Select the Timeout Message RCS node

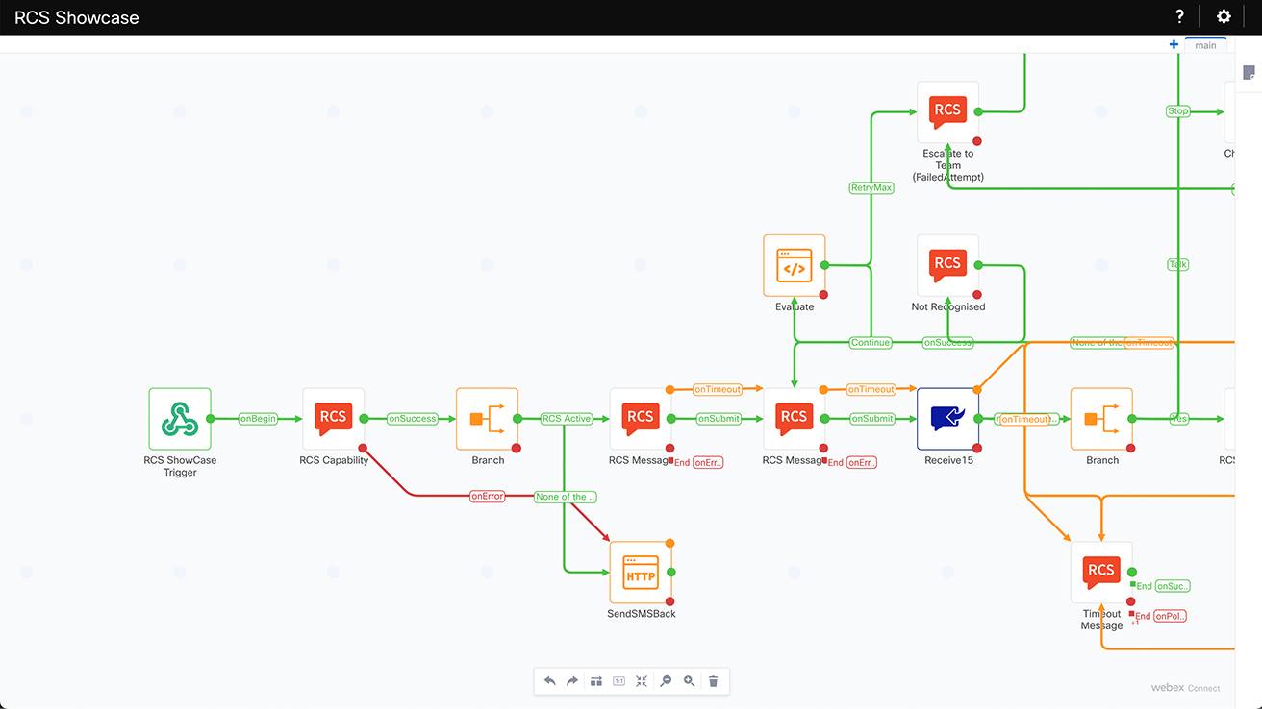(1102, 573)
